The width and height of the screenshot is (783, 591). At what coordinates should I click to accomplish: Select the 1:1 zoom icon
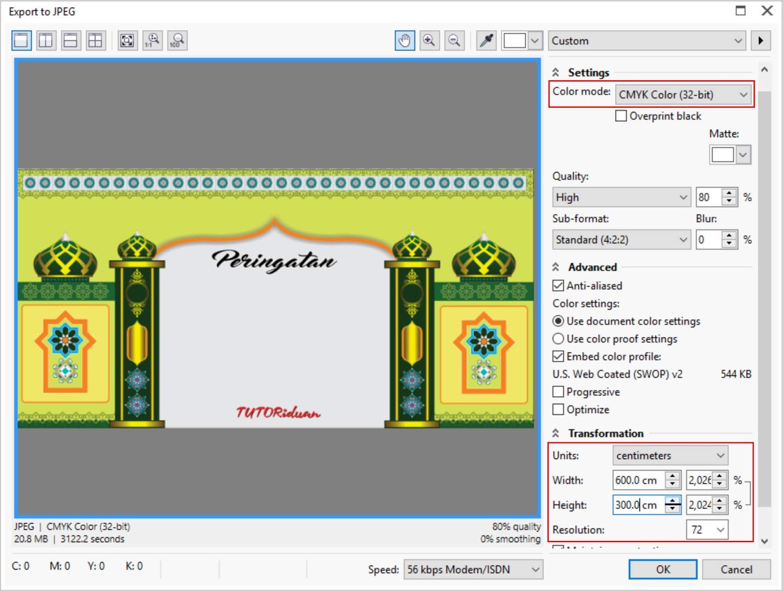(153, 42)
